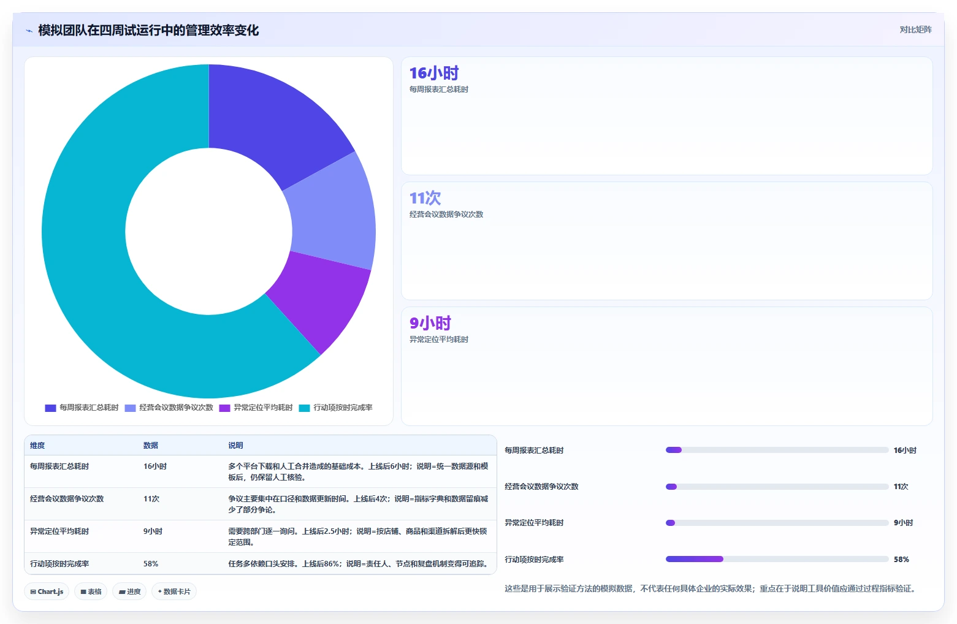Click the 11次 progress value
Image resolution: width=957 pixels, height=624 pixels.
click(901, 487)
